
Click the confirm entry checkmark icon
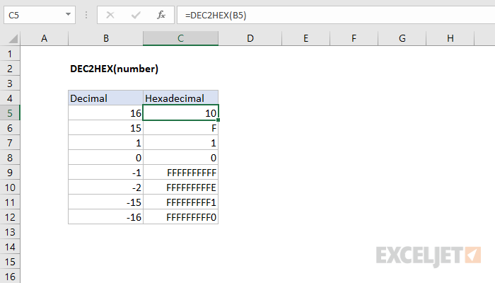click(x=136, y=15)
